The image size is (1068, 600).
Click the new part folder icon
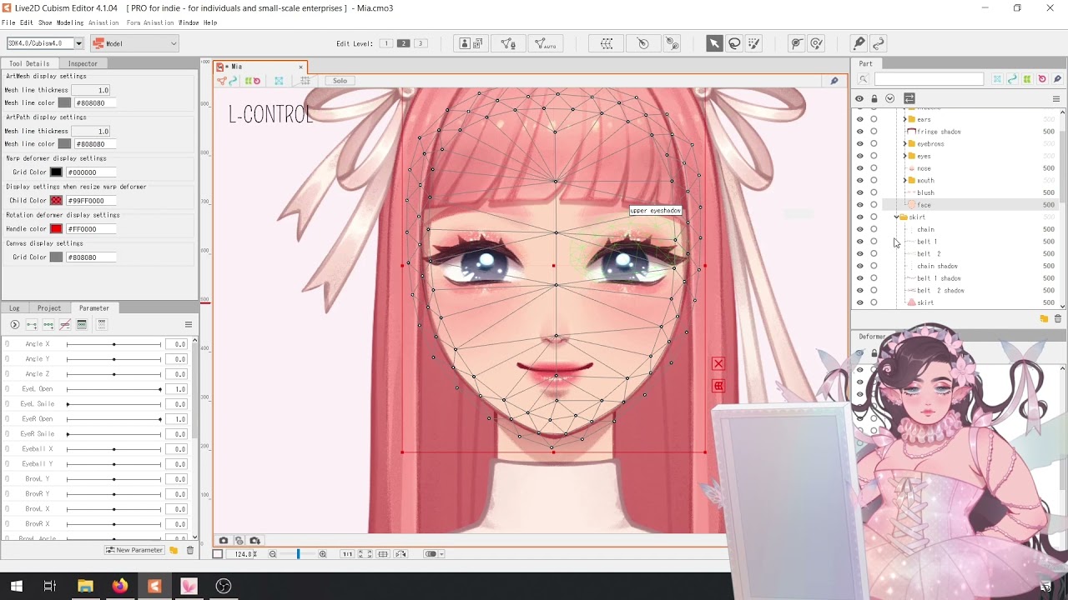click(1044, 319)
